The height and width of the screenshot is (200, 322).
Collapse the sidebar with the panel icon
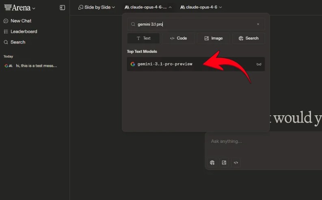pyautogui.click(x=62, y=7)
